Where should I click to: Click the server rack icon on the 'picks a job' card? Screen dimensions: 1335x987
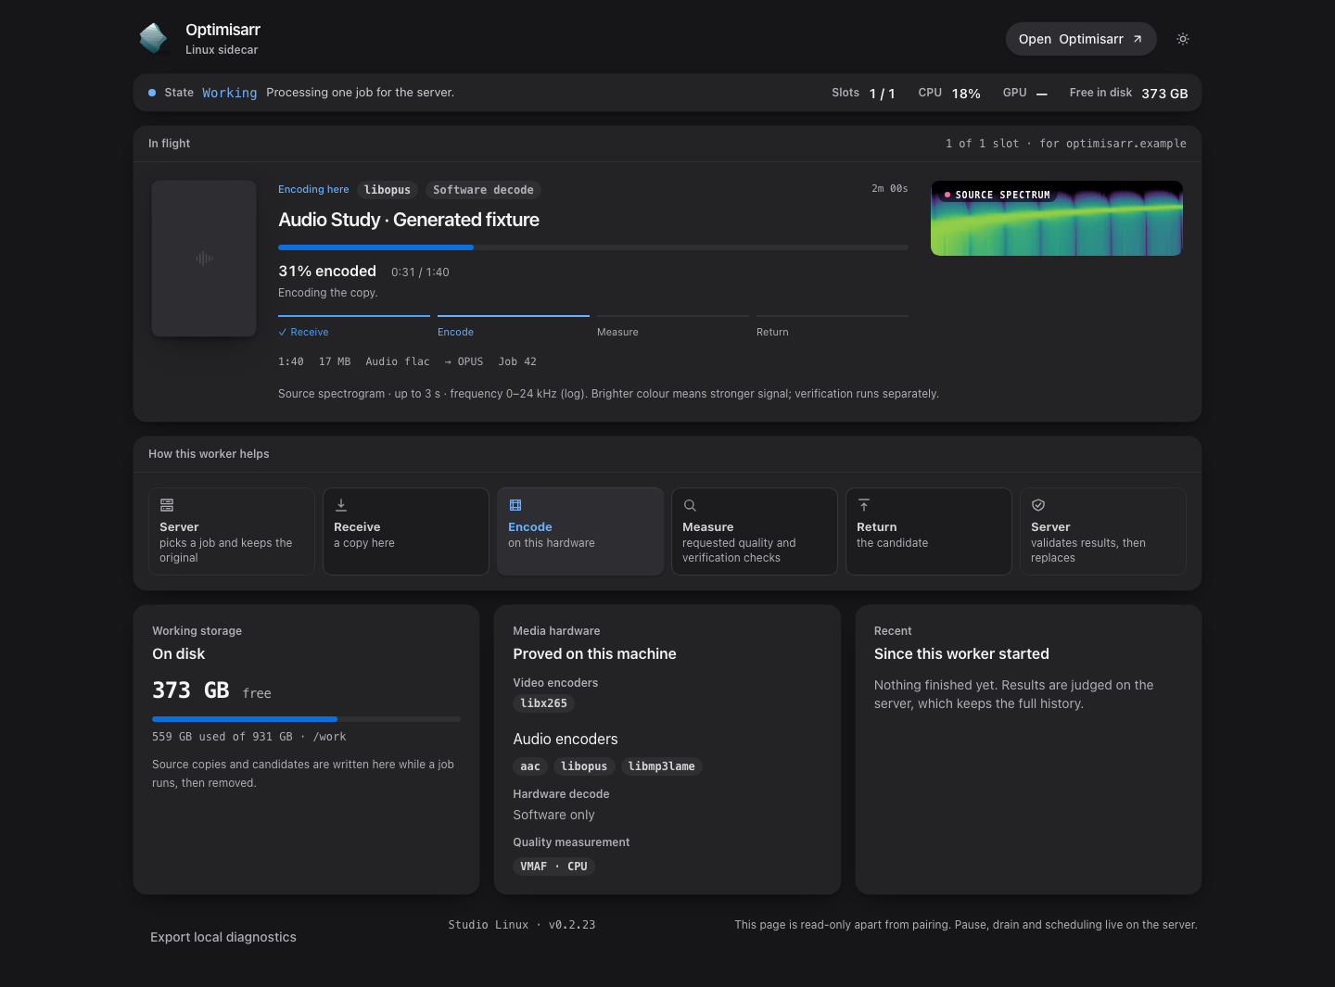pyautogui.click(x=167, y=505)
